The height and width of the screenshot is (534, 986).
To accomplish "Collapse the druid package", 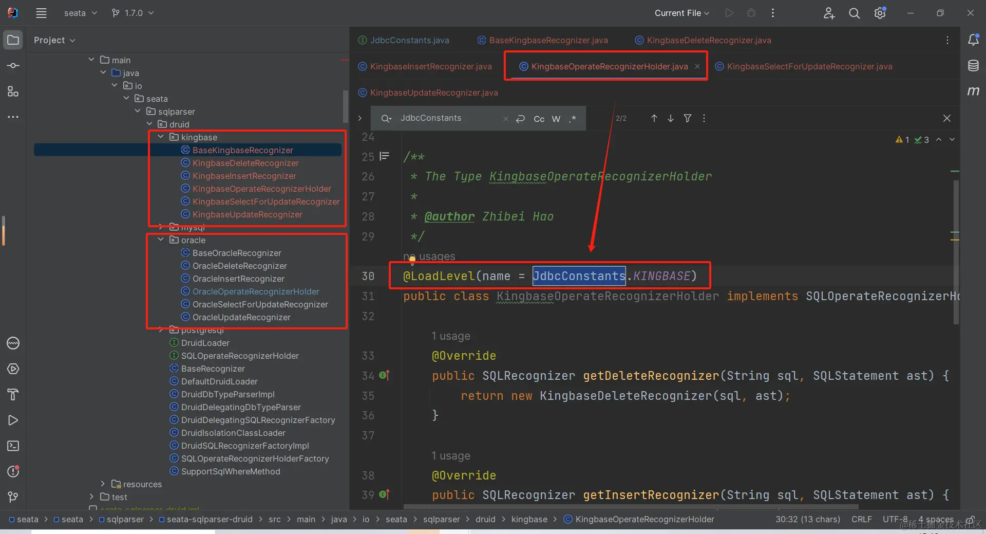I will 149,124.
